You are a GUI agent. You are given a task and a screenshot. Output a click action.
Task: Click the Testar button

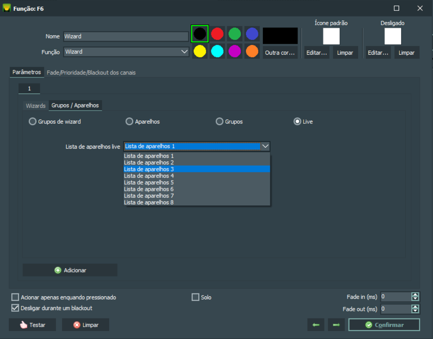(x=32, y=325)
